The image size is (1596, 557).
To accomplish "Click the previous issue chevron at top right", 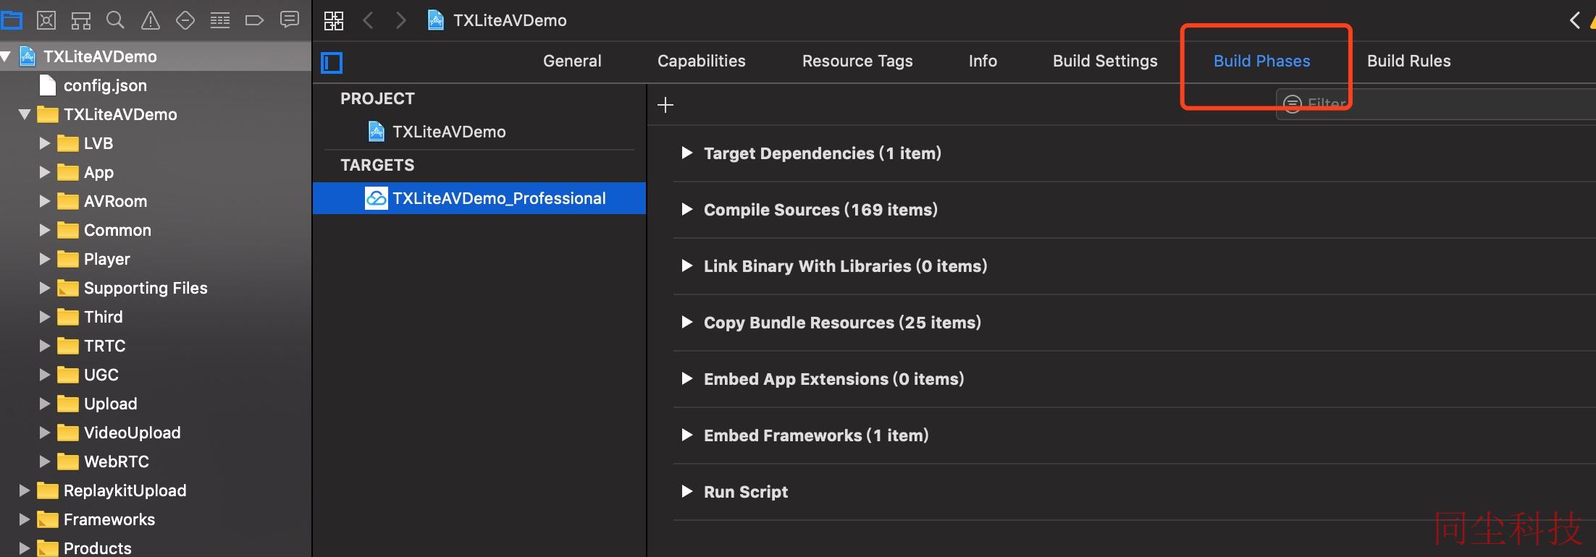I will [1575, 20].
